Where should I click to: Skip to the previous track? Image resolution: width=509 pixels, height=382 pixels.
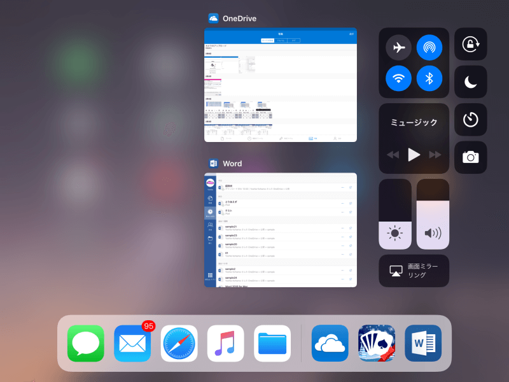point(393,155)
